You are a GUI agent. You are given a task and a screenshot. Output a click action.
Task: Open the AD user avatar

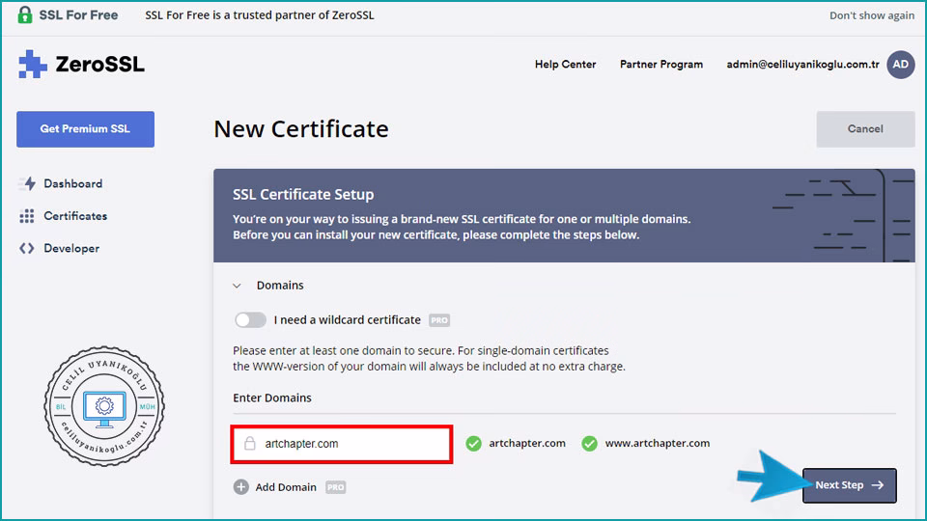(x=900, y=65)
